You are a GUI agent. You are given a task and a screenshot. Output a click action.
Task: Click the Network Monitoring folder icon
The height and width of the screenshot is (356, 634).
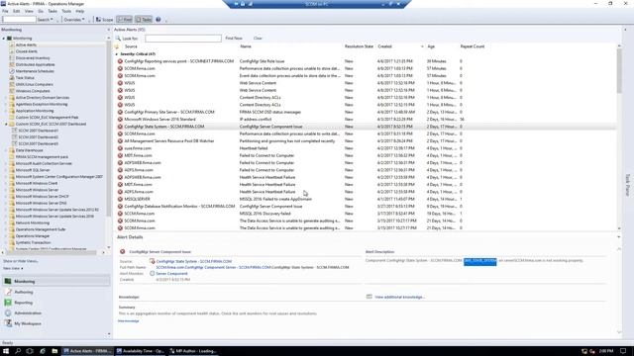12,222
